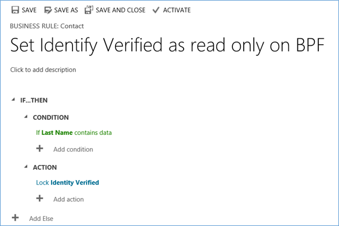Choose SAVE AND CLOSE in the toolbar
The width and height of the screenshot is (339, 226).
tap(121, 10)
